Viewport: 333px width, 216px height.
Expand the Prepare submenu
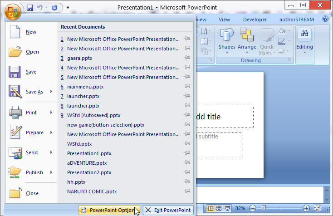51,133
